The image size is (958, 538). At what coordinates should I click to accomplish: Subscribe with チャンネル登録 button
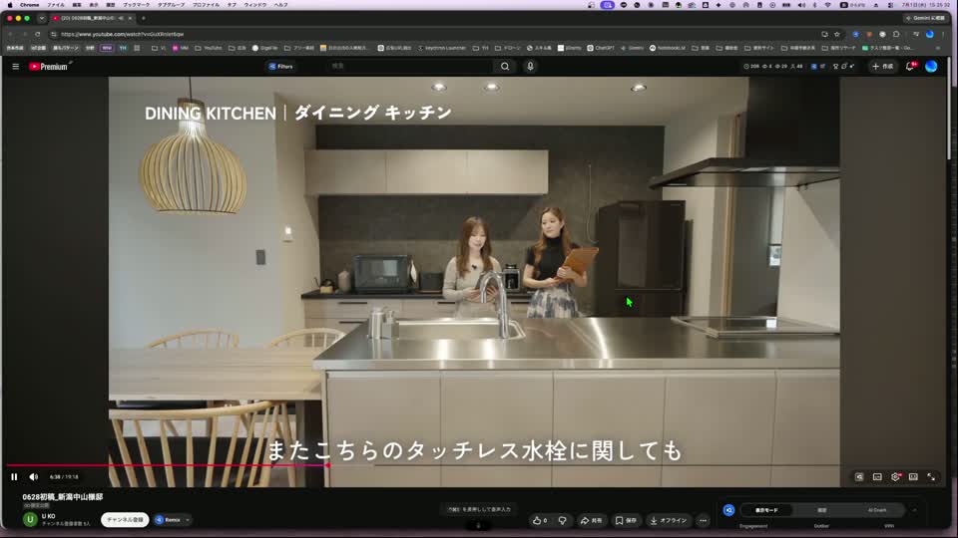click(x=125, y=520)
